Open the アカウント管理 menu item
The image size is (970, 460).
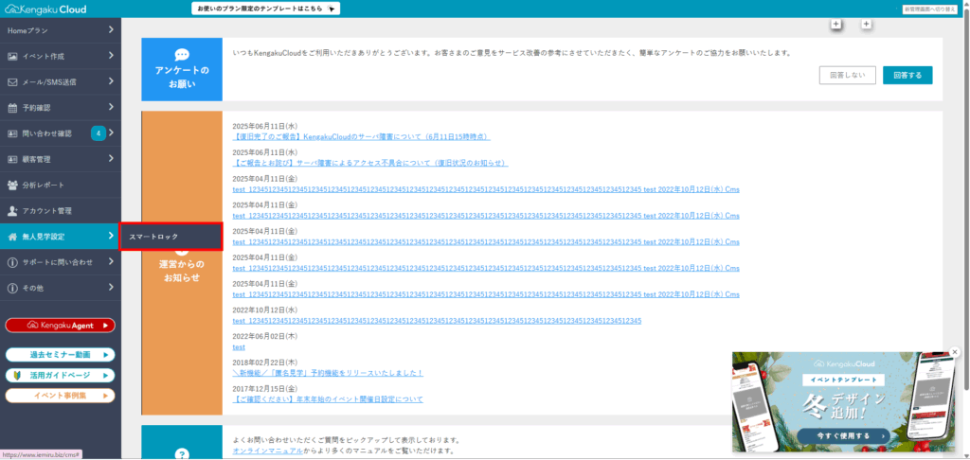pyautogui.click(x=60, y=211)
